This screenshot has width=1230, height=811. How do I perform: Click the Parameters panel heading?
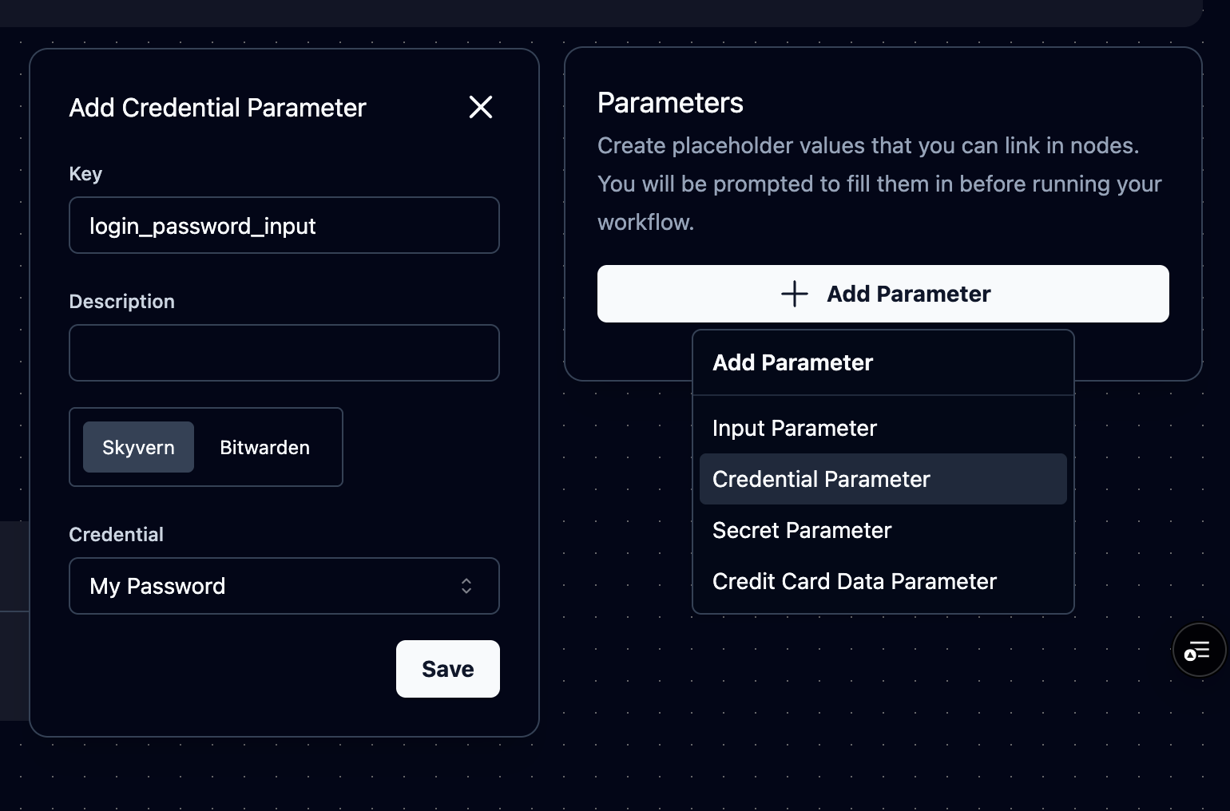click(x=670, y=102)
